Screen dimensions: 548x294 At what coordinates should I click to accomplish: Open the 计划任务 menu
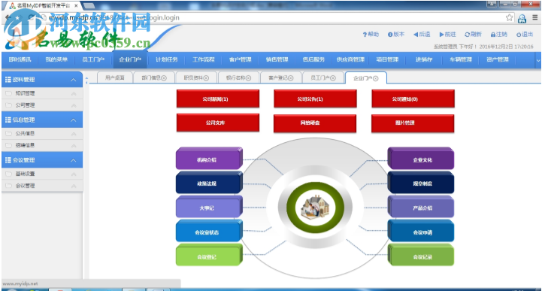point(167,60)
